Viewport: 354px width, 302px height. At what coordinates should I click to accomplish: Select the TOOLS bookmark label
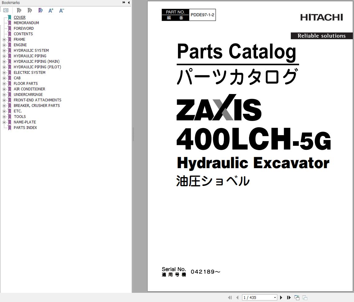click(20, 116)
